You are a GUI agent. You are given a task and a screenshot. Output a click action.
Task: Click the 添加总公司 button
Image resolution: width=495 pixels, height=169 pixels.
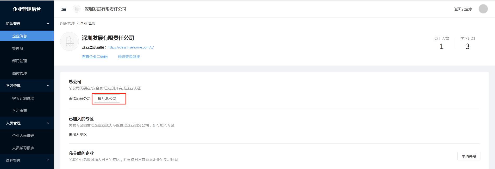(107, 99)
